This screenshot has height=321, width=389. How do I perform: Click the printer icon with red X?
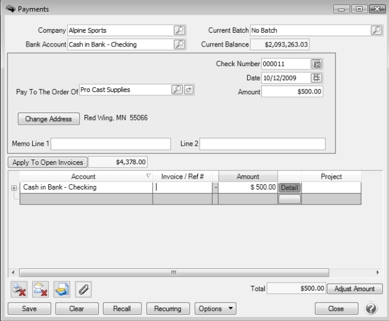click(x=19, y=289)
